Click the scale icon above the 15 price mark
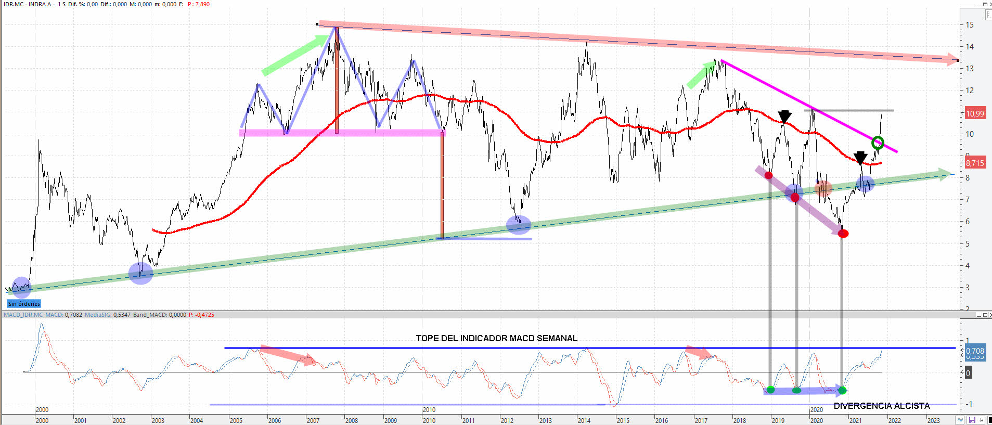Screen dimensions: 992x425 (x=989, y=15)
